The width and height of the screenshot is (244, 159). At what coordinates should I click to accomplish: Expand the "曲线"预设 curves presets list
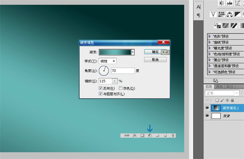[x=210, y=42]
